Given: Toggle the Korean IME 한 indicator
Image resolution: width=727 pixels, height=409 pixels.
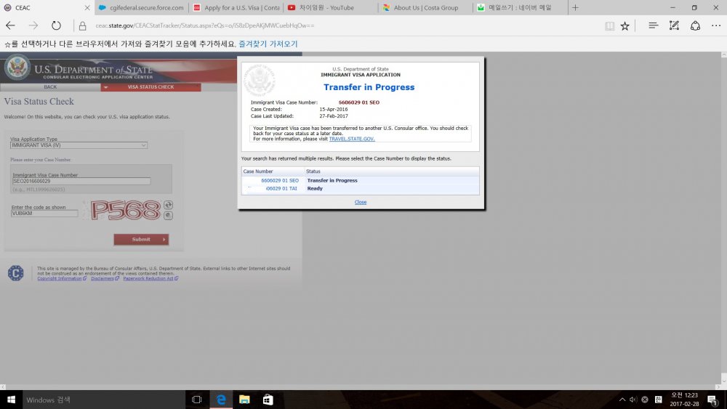Looking at the screenshot, I should [x=658, y=400].
